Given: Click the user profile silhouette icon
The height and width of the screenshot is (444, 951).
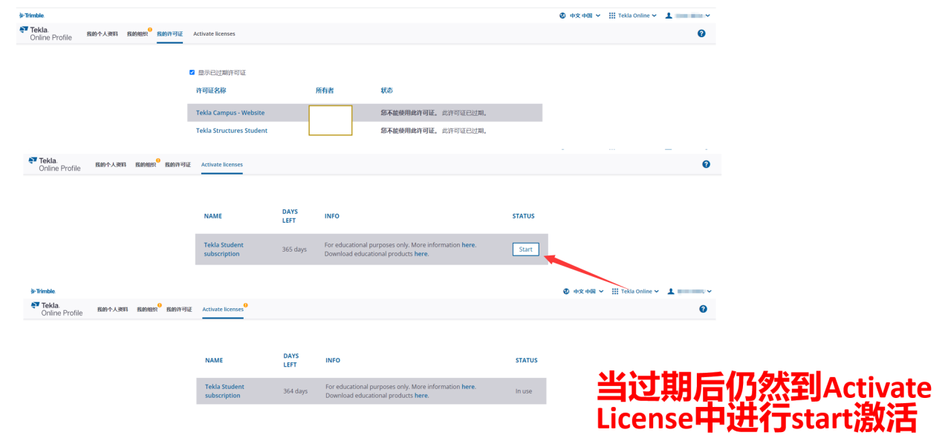Looking at the screenshot, I should coord(670,15).
